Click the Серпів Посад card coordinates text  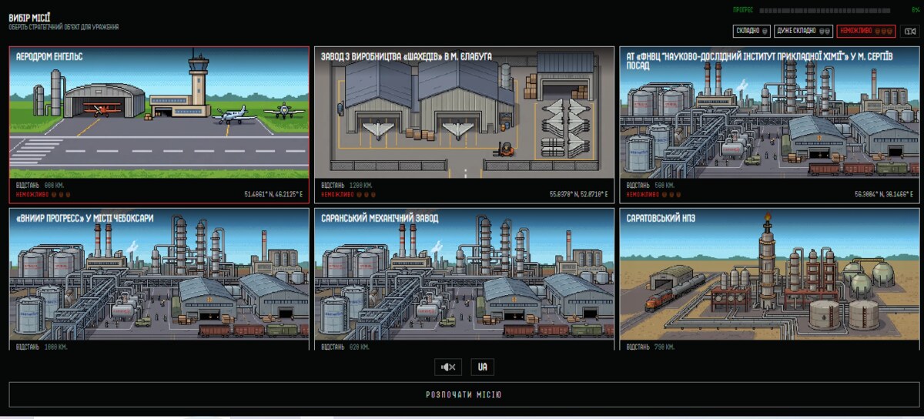click(883, 194)
